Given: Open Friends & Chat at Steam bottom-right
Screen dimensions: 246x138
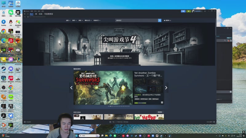Looking at the screenshot, I should (x=211, y=122).
